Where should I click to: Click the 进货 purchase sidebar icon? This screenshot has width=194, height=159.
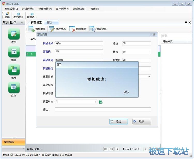coord(14,34)
